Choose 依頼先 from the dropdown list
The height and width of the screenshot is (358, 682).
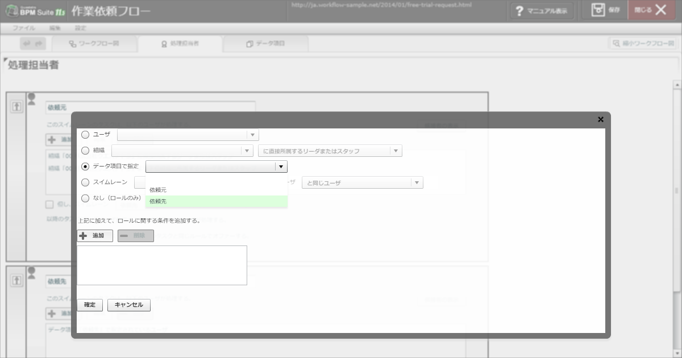click(217, 201)
